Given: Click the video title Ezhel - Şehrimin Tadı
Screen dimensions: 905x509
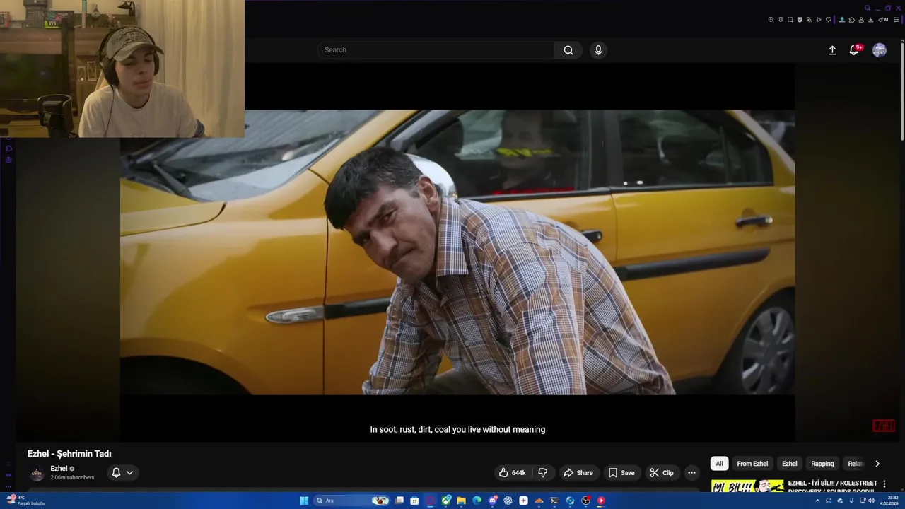Looking at the screenshot, I should tap(69, 454).
